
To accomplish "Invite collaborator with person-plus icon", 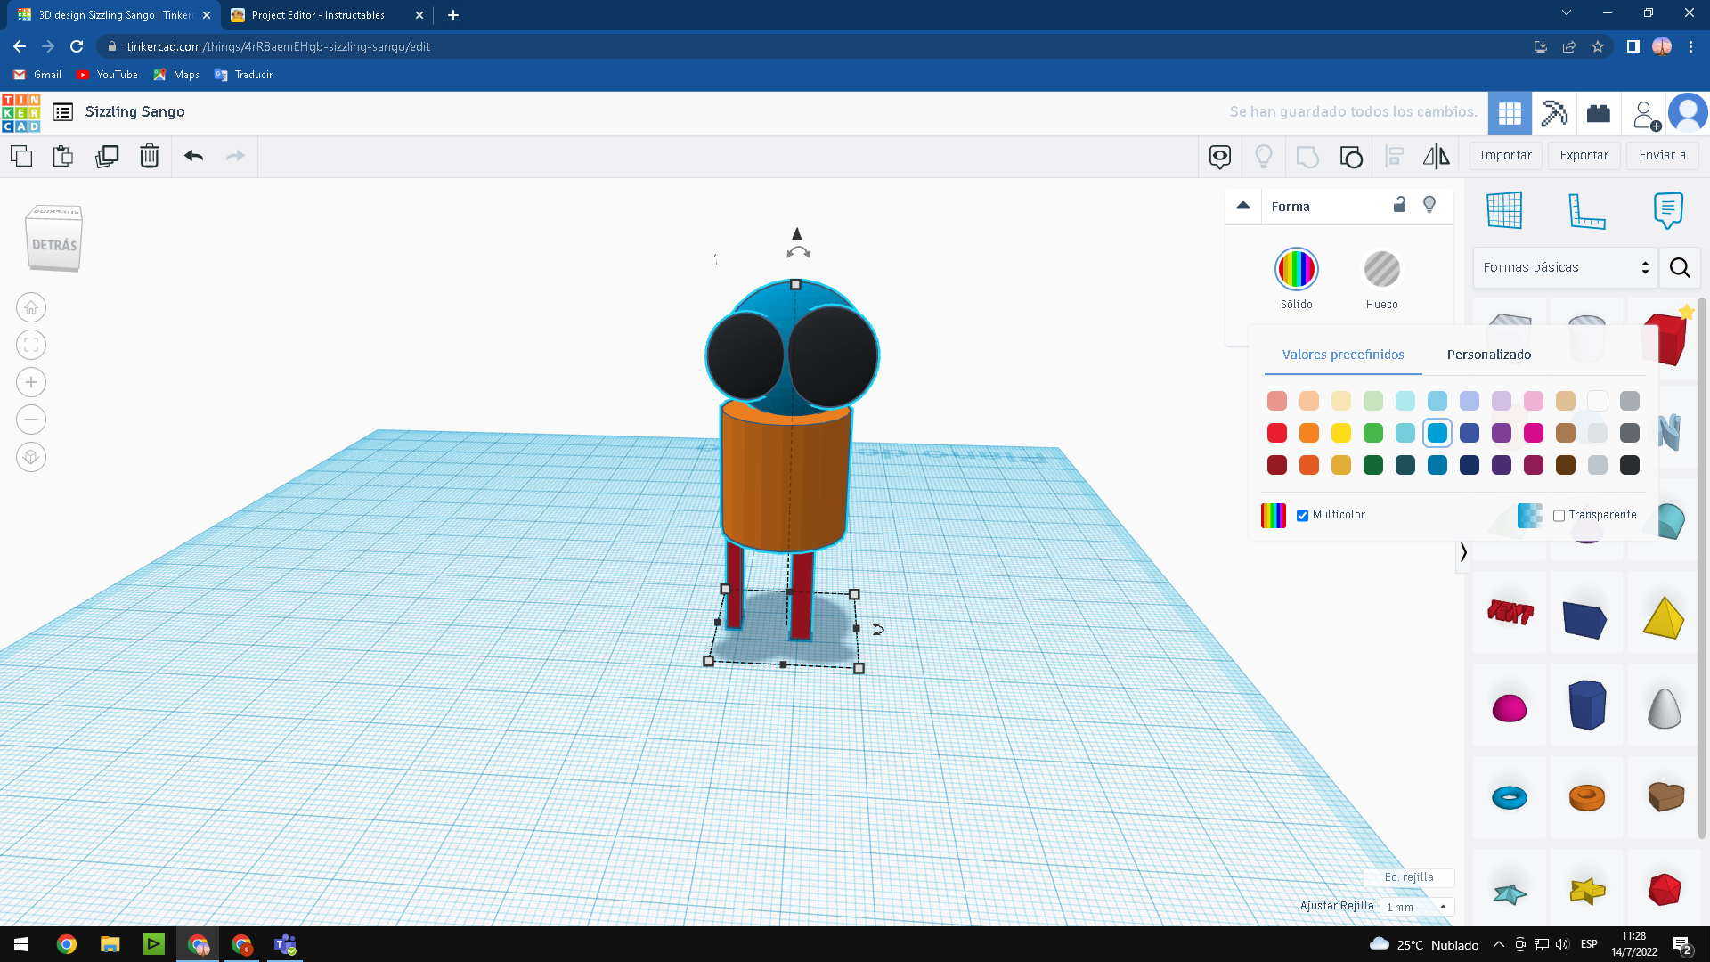I will (x=1646, y=115).
